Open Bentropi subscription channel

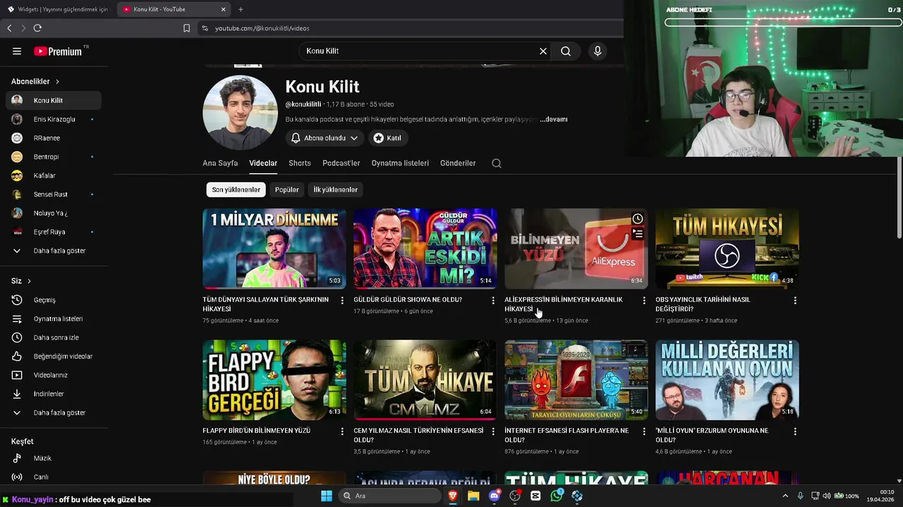coord(54,157)
